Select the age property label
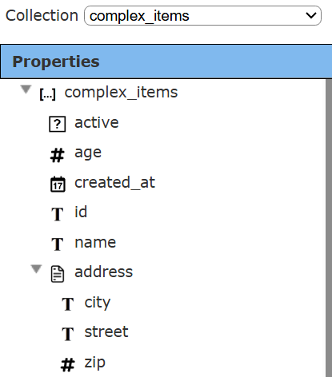 point(88,153)
